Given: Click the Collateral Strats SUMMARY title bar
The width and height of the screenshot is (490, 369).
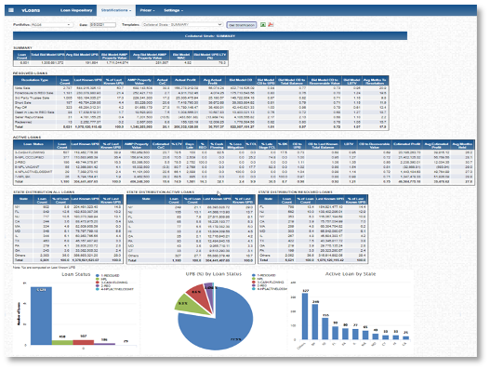Looking at the screenshot, I should click(210, 36).
